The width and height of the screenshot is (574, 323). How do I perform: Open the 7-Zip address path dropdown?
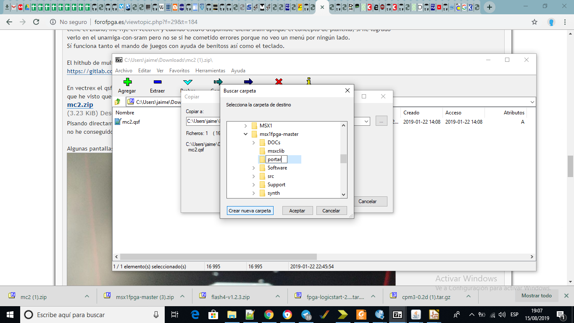click(x=532, y=102)
